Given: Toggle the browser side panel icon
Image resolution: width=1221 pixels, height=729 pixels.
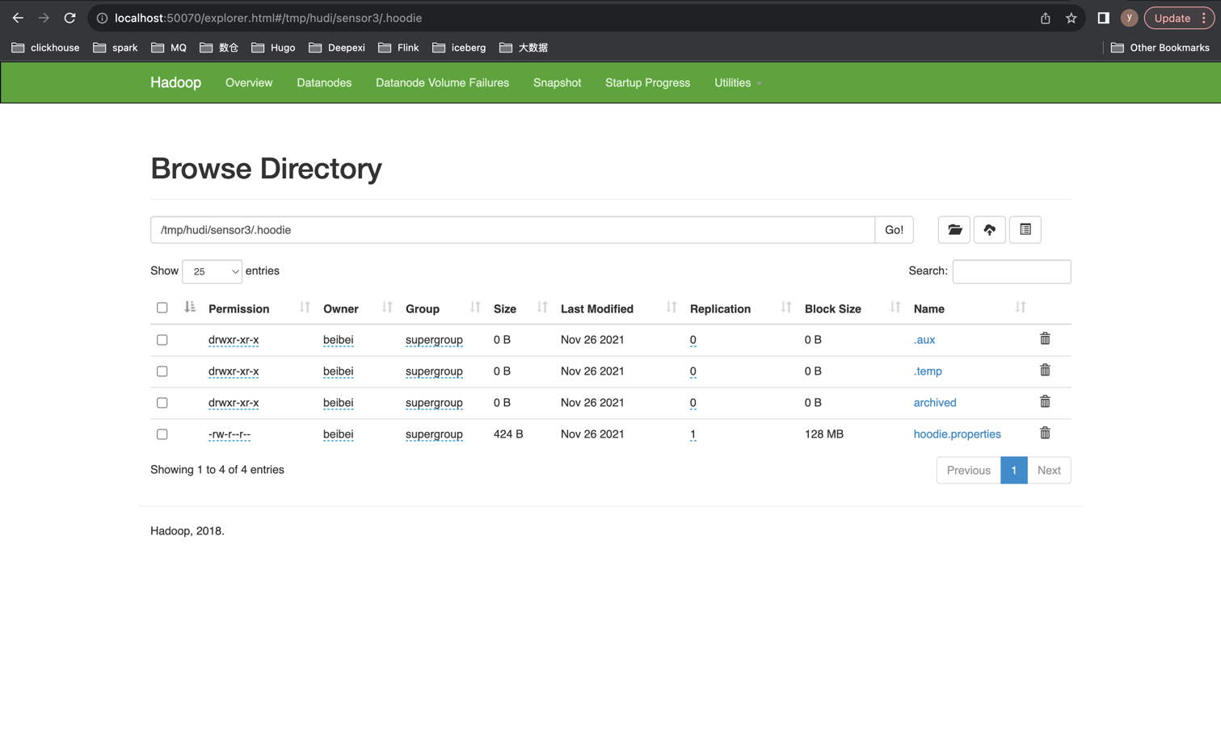Looking at the screenshot, I should (x=1103, y=18).
